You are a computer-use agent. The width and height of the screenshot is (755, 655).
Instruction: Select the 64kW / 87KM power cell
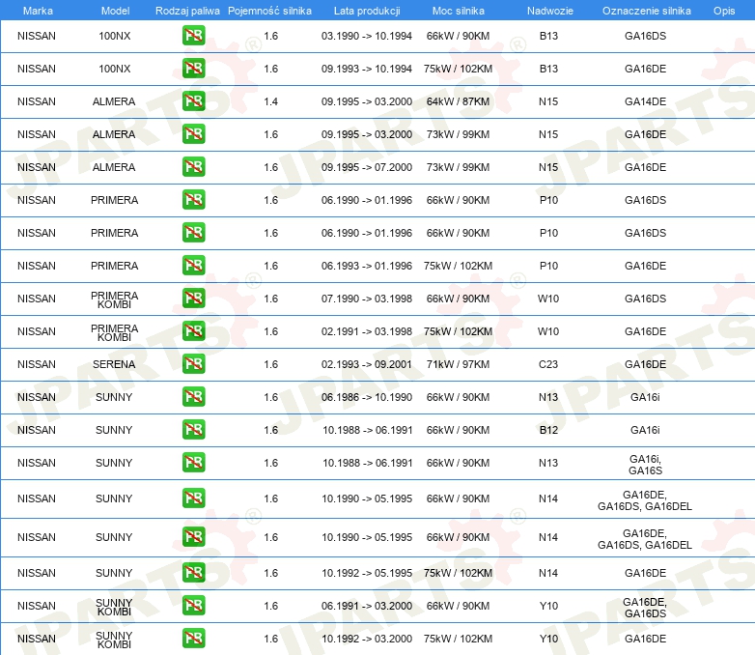458,101
